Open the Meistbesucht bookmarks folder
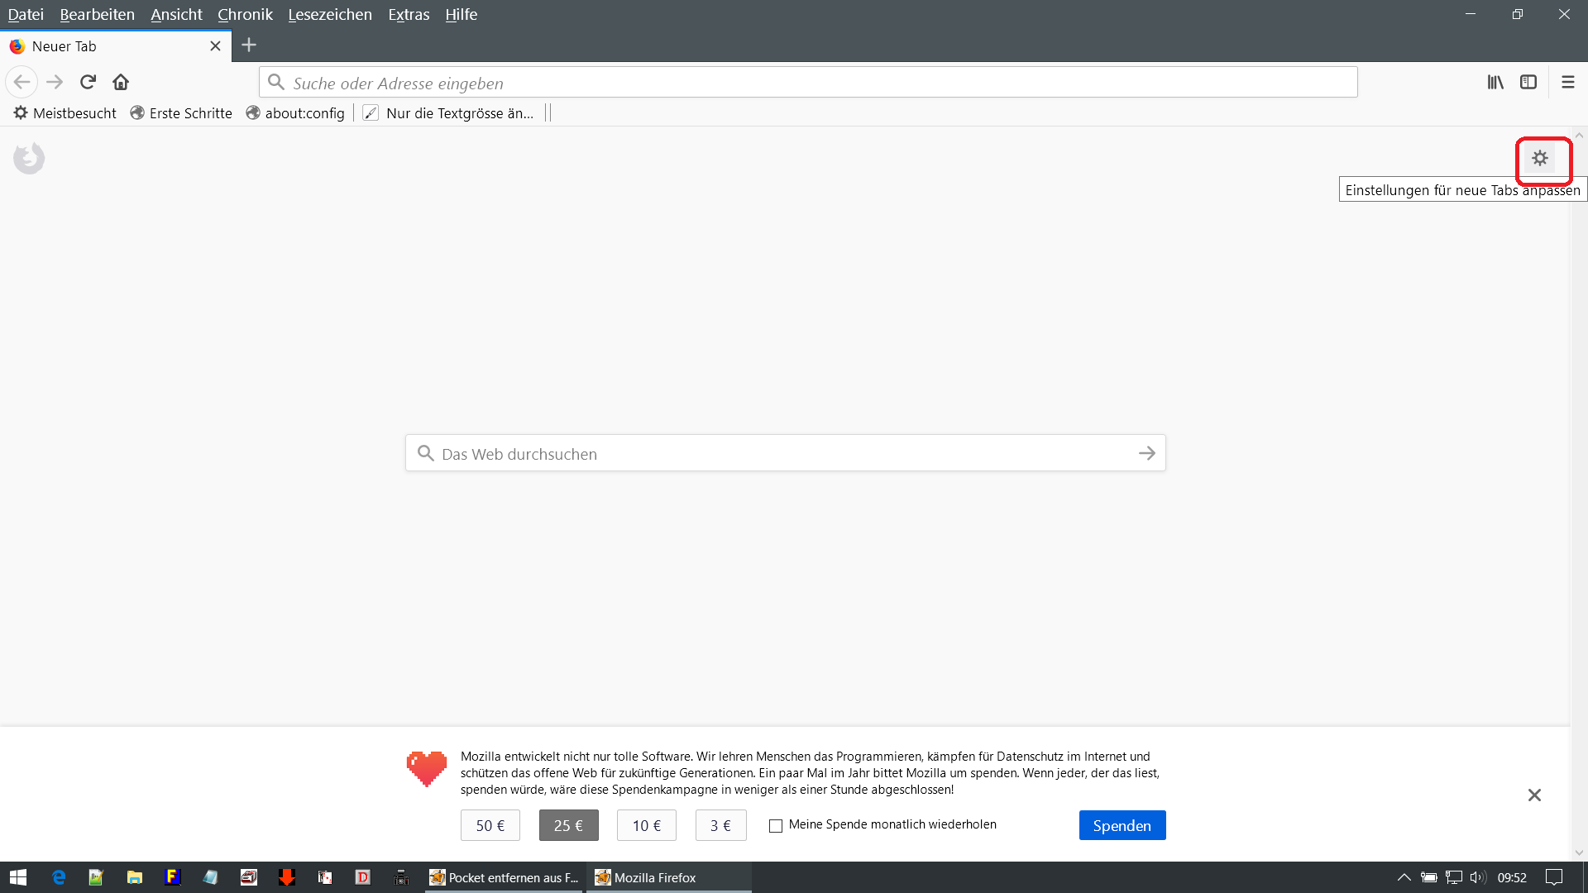The image size is (1588, 893). 65,113
